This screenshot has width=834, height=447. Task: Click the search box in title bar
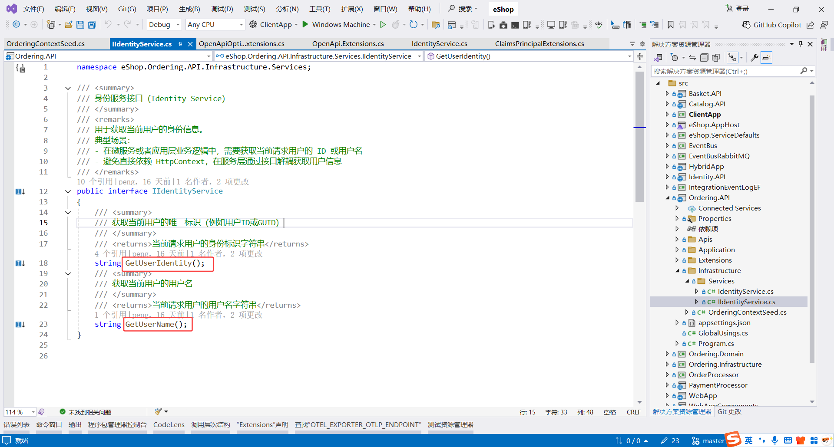click(x=463, y=9)
